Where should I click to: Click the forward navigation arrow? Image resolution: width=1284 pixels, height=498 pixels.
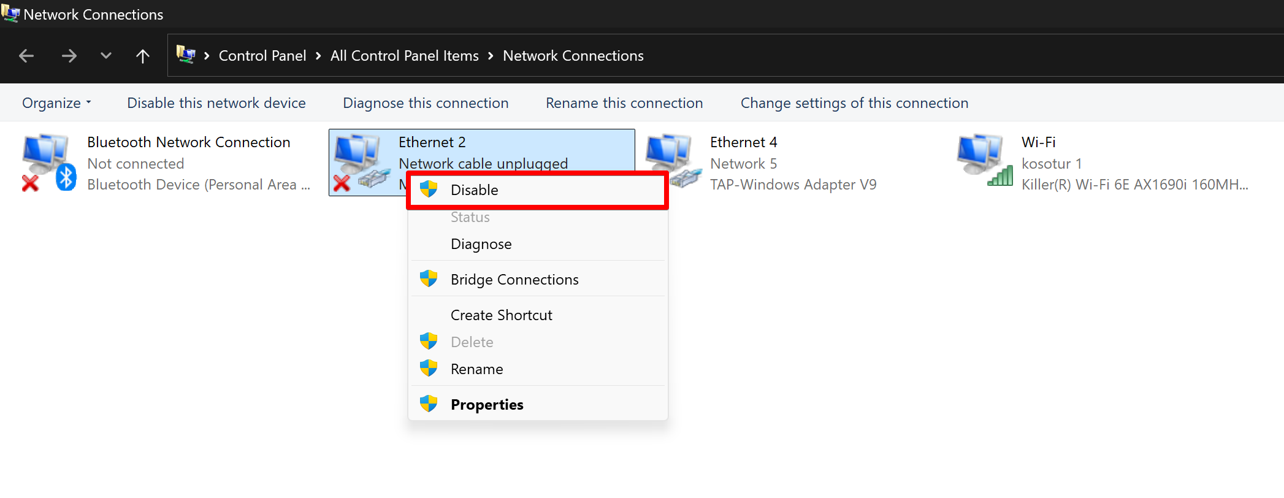[69, 56]
